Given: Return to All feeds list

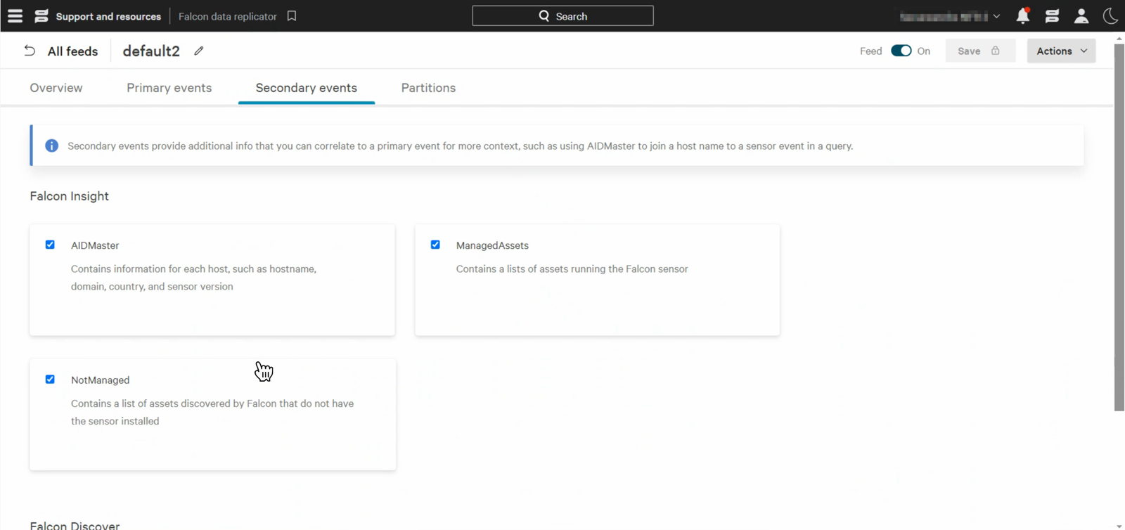Looking at the screenshot, I should pyautogui.click(x=72, y=51).
